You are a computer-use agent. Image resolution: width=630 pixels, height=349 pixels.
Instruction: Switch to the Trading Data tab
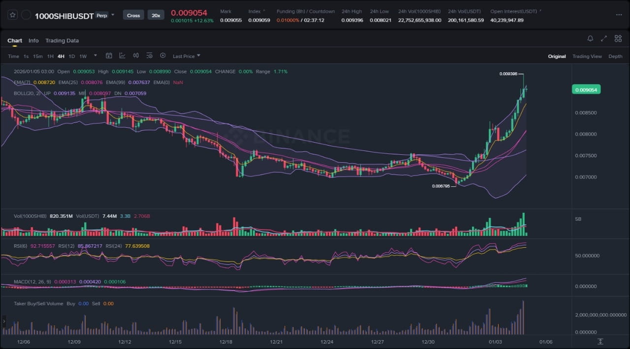pyautogui.click(x=62, y=41)
